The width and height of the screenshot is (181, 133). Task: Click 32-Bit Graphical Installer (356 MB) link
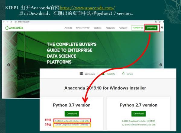tap(138, 125)
